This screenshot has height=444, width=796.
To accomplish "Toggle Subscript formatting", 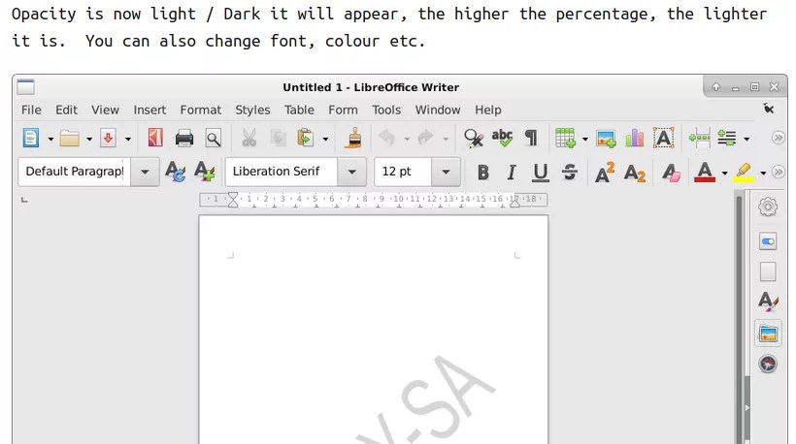I will (x=635, y=173).
